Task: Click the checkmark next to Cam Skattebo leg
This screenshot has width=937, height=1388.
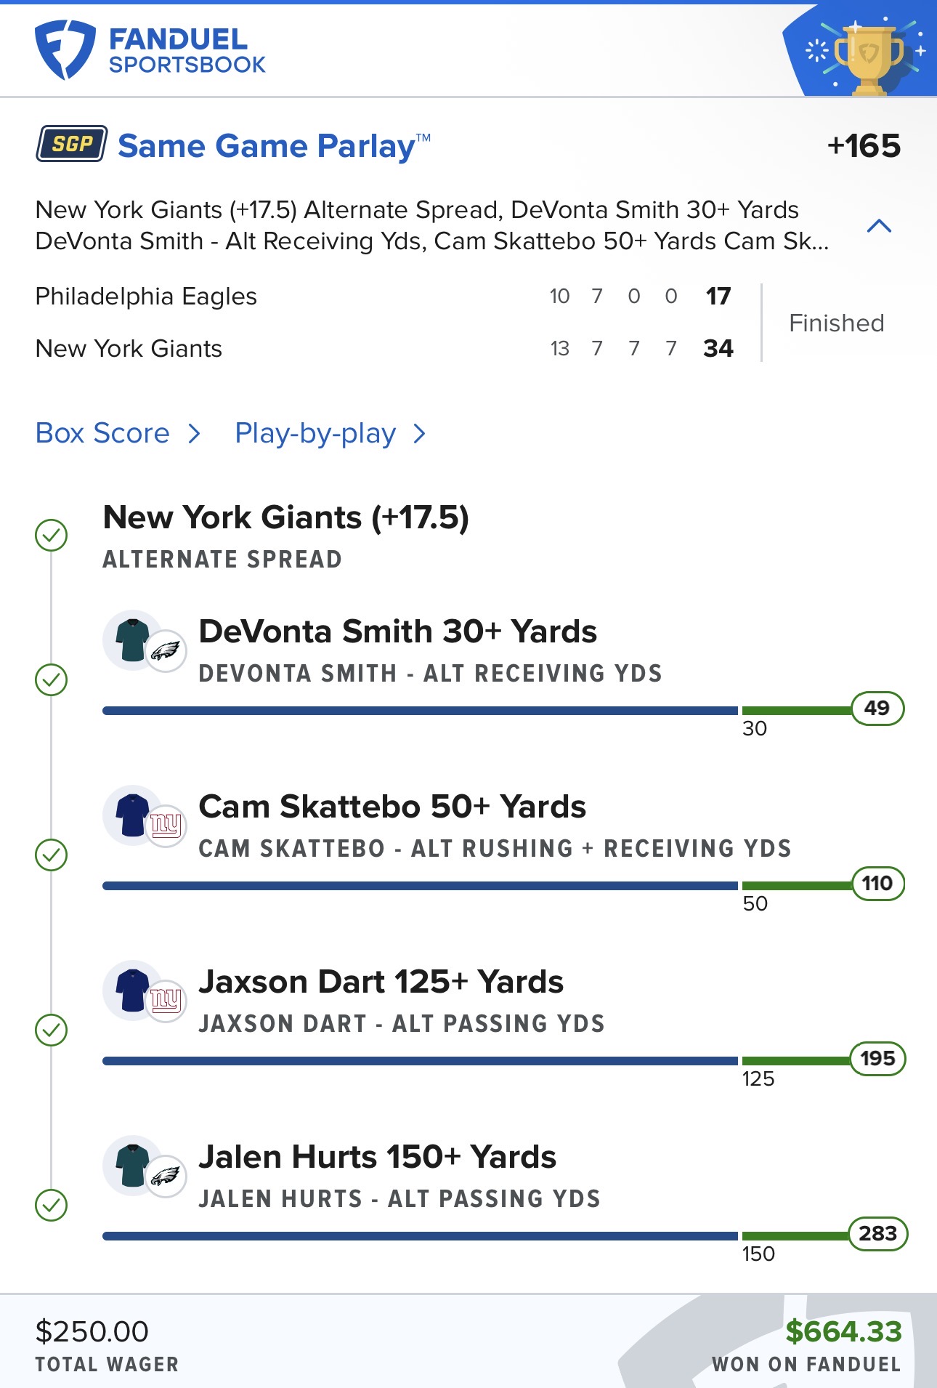Action: (x=52, y=855)
